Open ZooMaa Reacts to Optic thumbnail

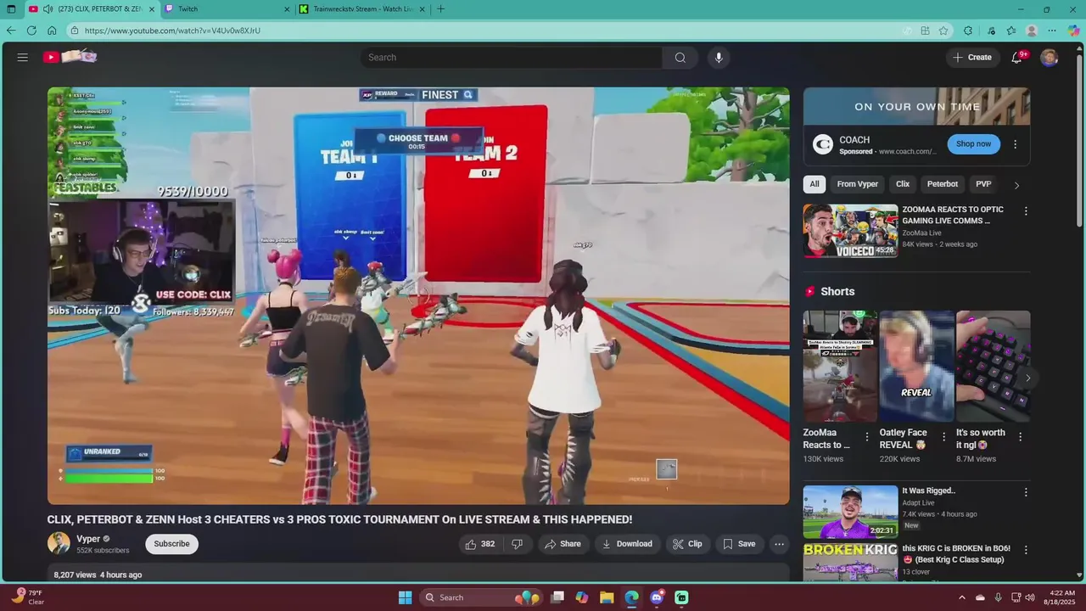coord(850,230)
